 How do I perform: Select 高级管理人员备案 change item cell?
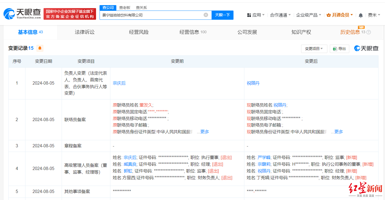[x=86, y=169]
